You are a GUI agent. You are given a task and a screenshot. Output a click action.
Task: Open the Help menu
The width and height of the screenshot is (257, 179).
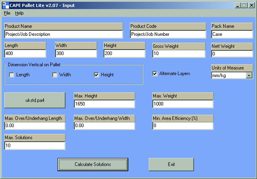point(19,13)
